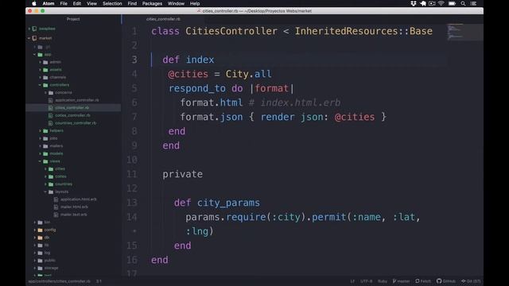Expand the channels folder
The width and height of the screenshot is (509, 286).
click(x=41, y=77)
